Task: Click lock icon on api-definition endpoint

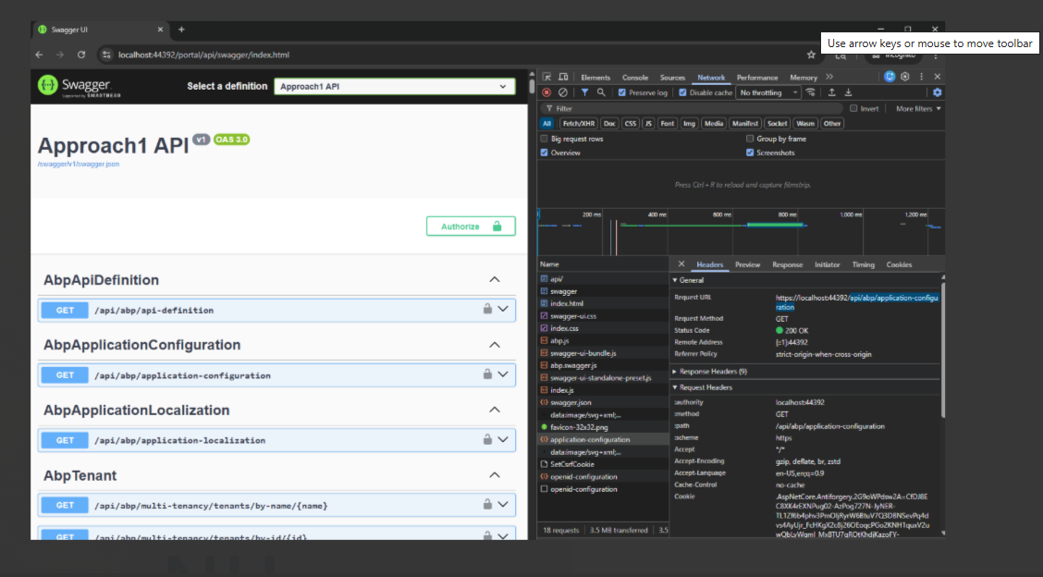Action: click(487, 310)
